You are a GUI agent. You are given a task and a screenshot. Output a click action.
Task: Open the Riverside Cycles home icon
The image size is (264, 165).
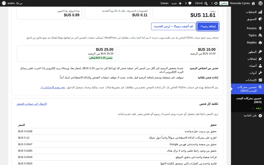click(253, 3)
